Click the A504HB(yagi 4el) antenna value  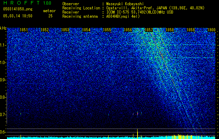coord(123,16)
